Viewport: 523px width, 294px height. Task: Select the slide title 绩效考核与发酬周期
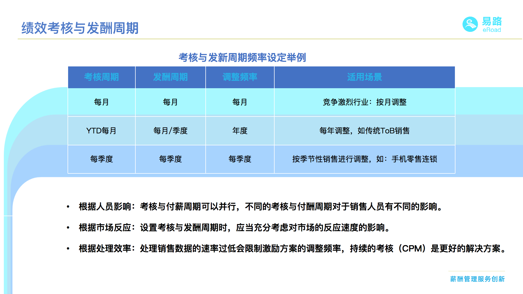80,28
